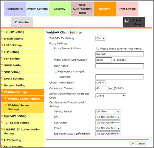Click the Proxy Server Address input field
The width and height of the screenshot is (154, 148).
[119, 54]
